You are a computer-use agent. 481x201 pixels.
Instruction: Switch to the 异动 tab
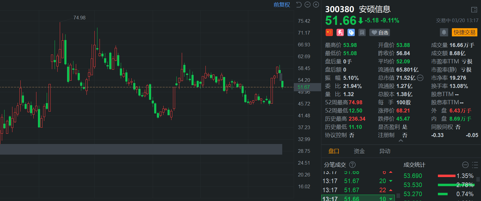coord(384,151)
